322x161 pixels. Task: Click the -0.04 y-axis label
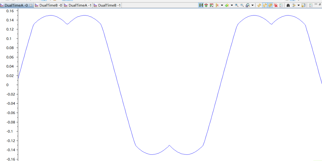[11, 104]
